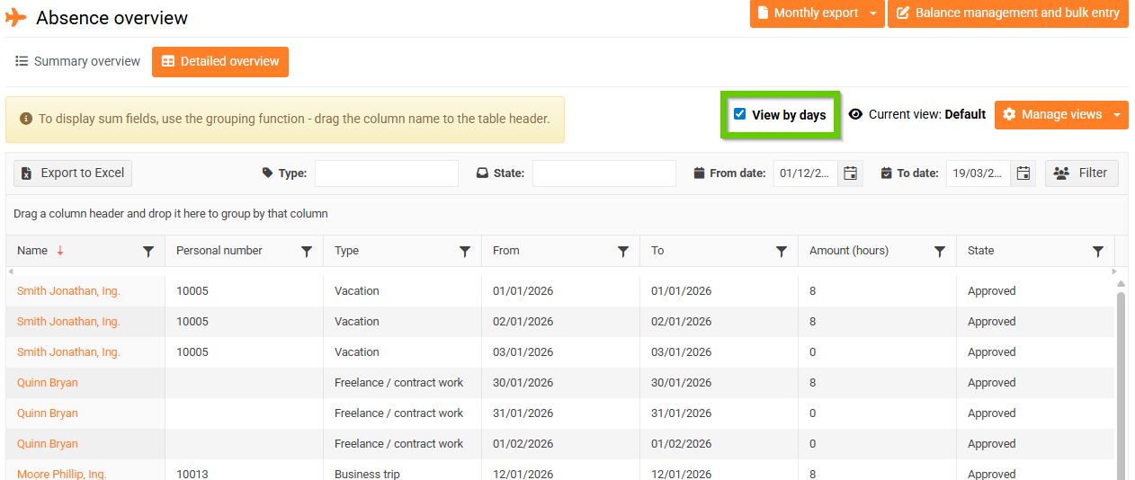Open the From date calendar picker

point(850,173)
